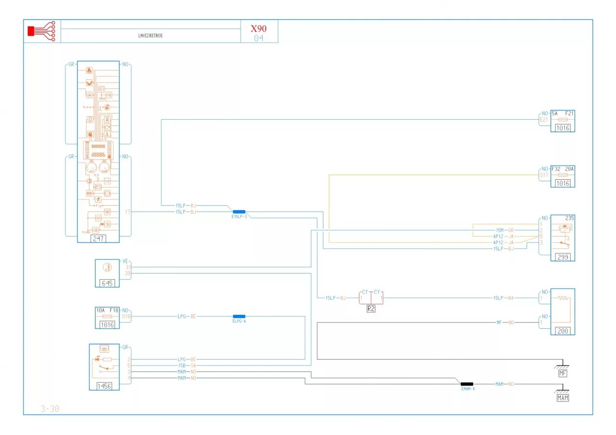Image resolution: width=616 pixels, height=435 pixels.
Task: Click the fuel pump warning icon in cluster 247
Action: [90, 133]
